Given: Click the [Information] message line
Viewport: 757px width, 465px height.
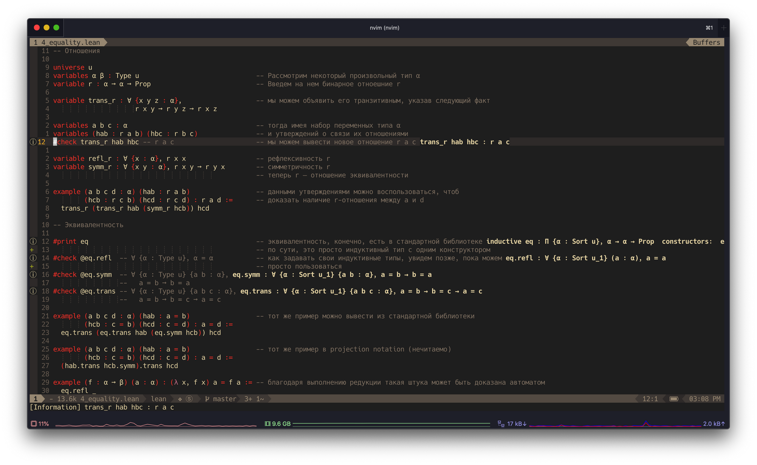Looking at the screenshot, I should pyautogui.click(x=102, y=407).
